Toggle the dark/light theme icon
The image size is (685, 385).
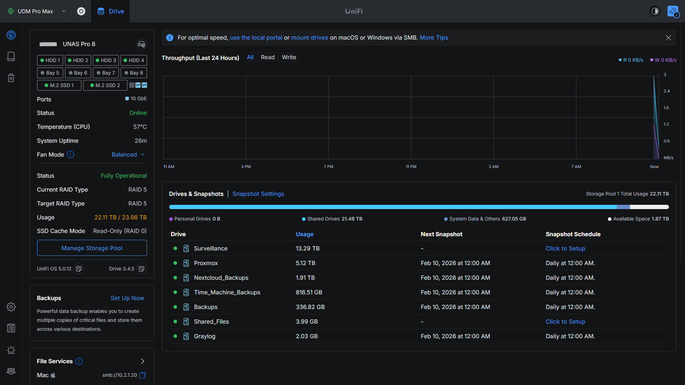point(655,11)
